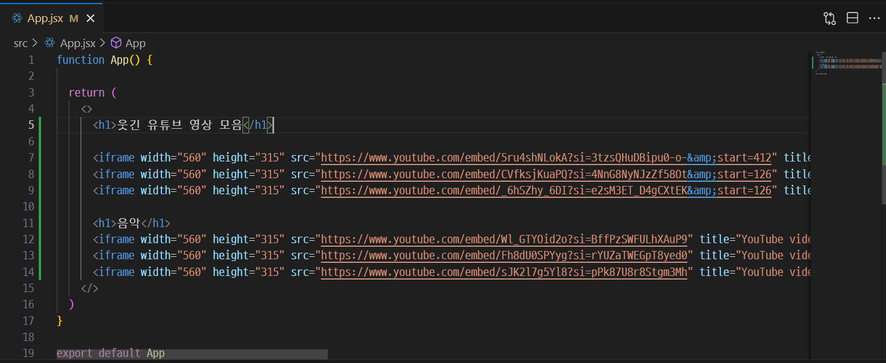Place cursor in the 음악 heading text
The height and width of the screenshot is (363, 886).
tap(129, 224)
